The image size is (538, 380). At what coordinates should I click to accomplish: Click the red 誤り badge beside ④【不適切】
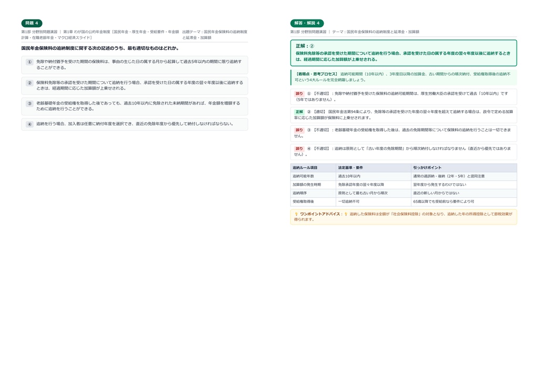[299, 149]
